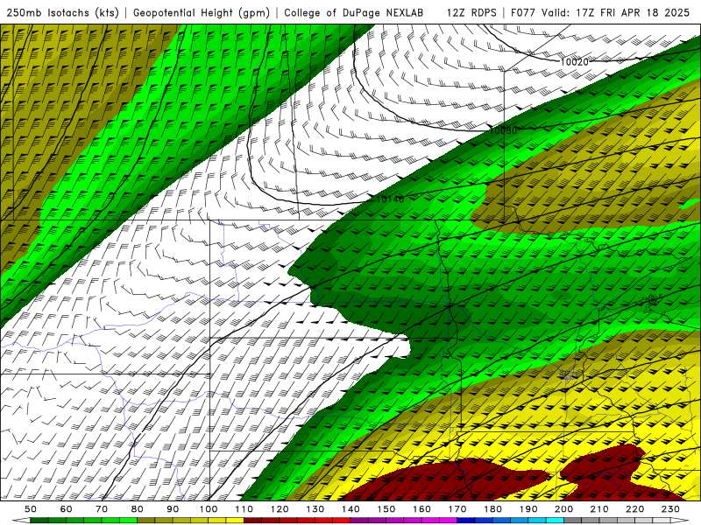Pick the cyan segment of the color bar
The height and width of the screenshot is (525, 701).
point(555,521)
